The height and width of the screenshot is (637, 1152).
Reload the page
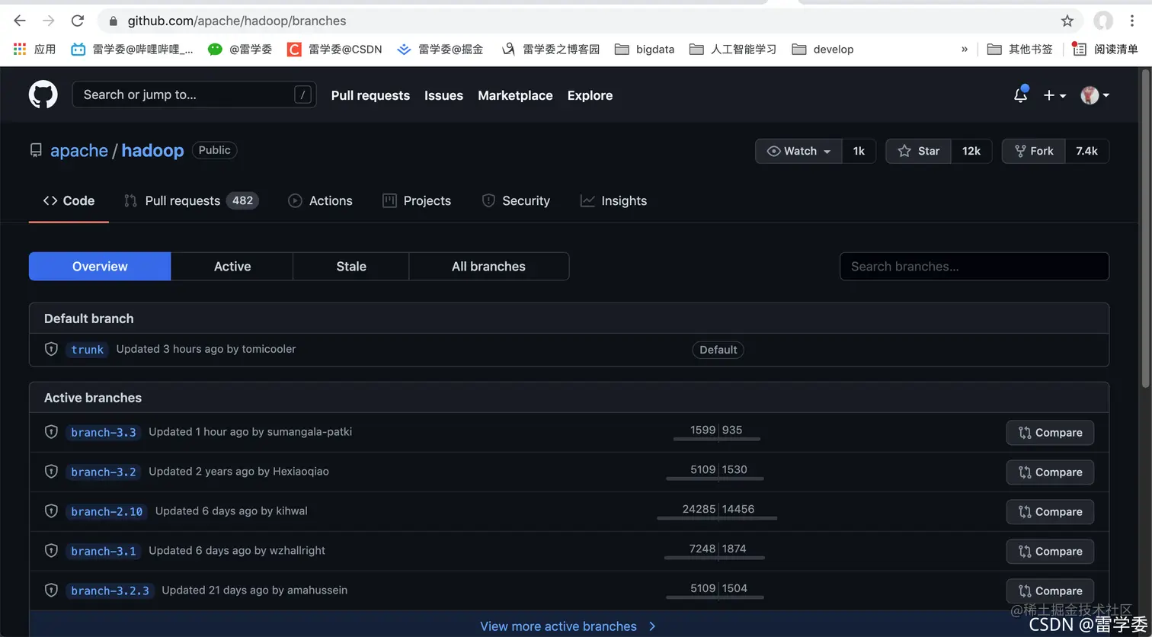(x=77, y=21)
